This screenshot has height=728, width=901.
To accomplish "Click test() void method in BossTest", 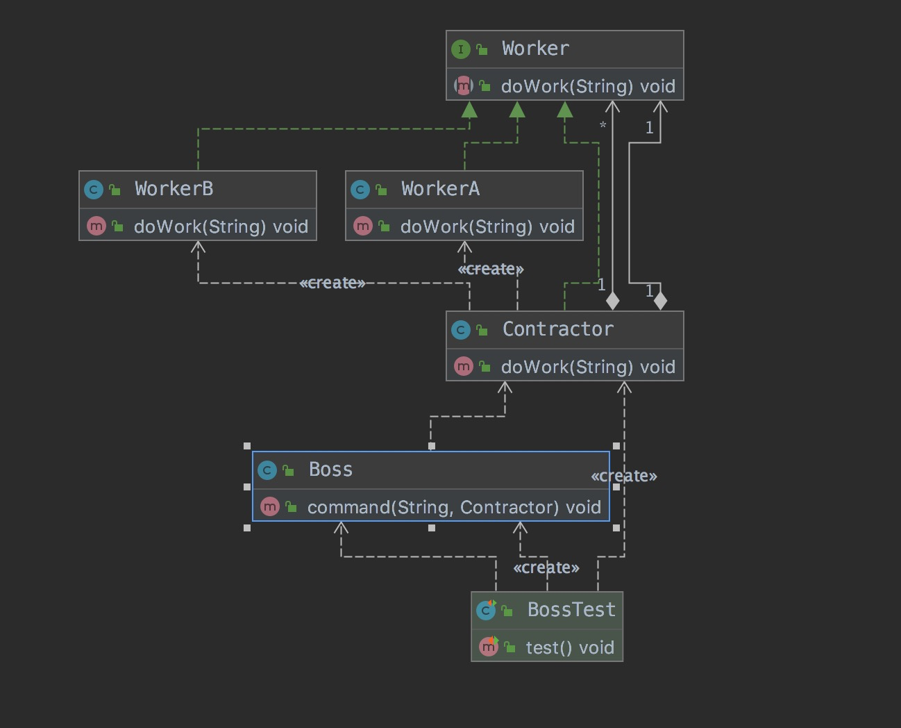I will pyautogui.click(x=570, y=647).
